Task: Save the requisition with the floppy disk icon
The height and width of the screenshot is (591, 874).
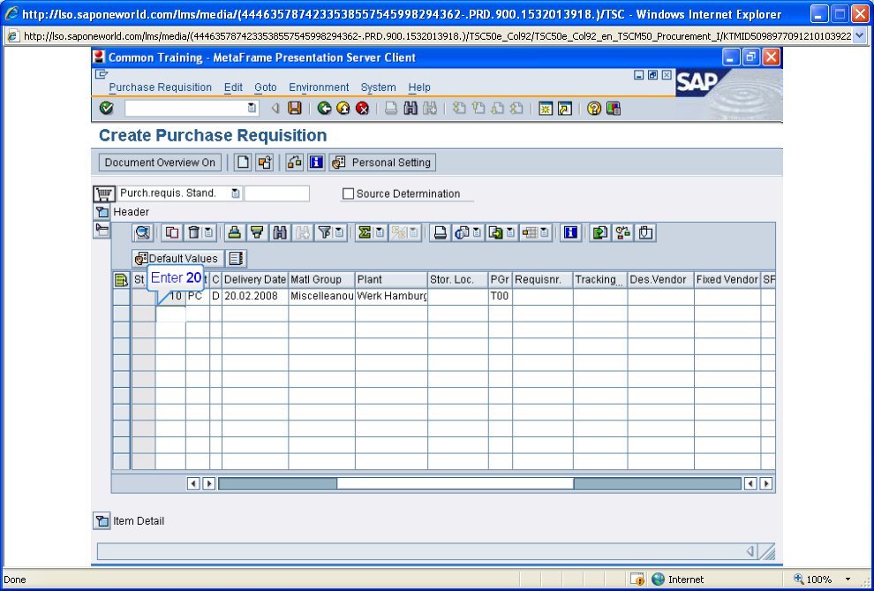Action: [x=294, y=109]
